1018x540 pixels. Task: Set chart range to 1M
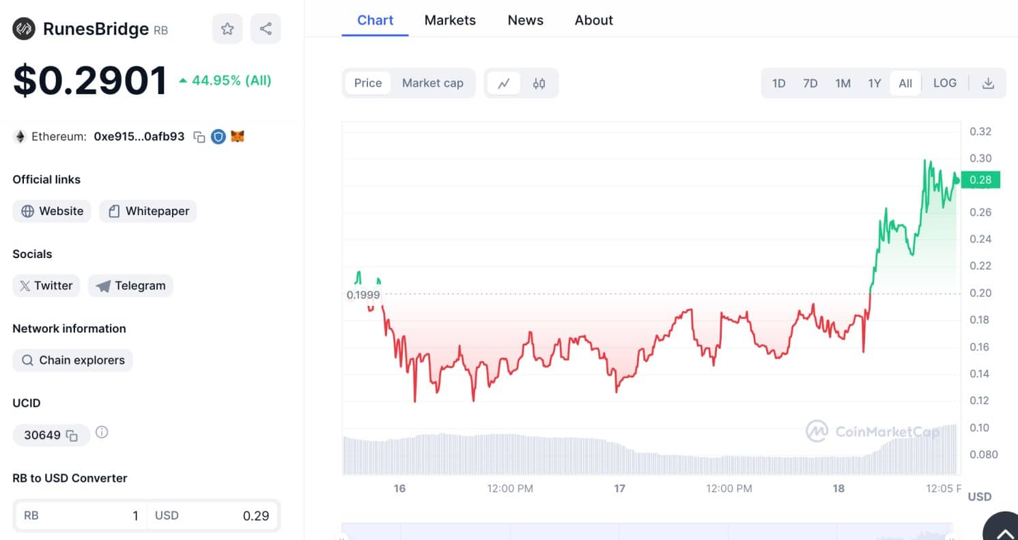click(843, 83)
